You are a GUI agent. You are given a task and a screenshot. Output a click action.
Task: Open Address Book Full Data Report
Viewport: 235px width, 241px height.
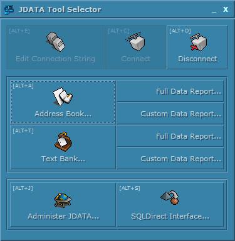point(170,91)
